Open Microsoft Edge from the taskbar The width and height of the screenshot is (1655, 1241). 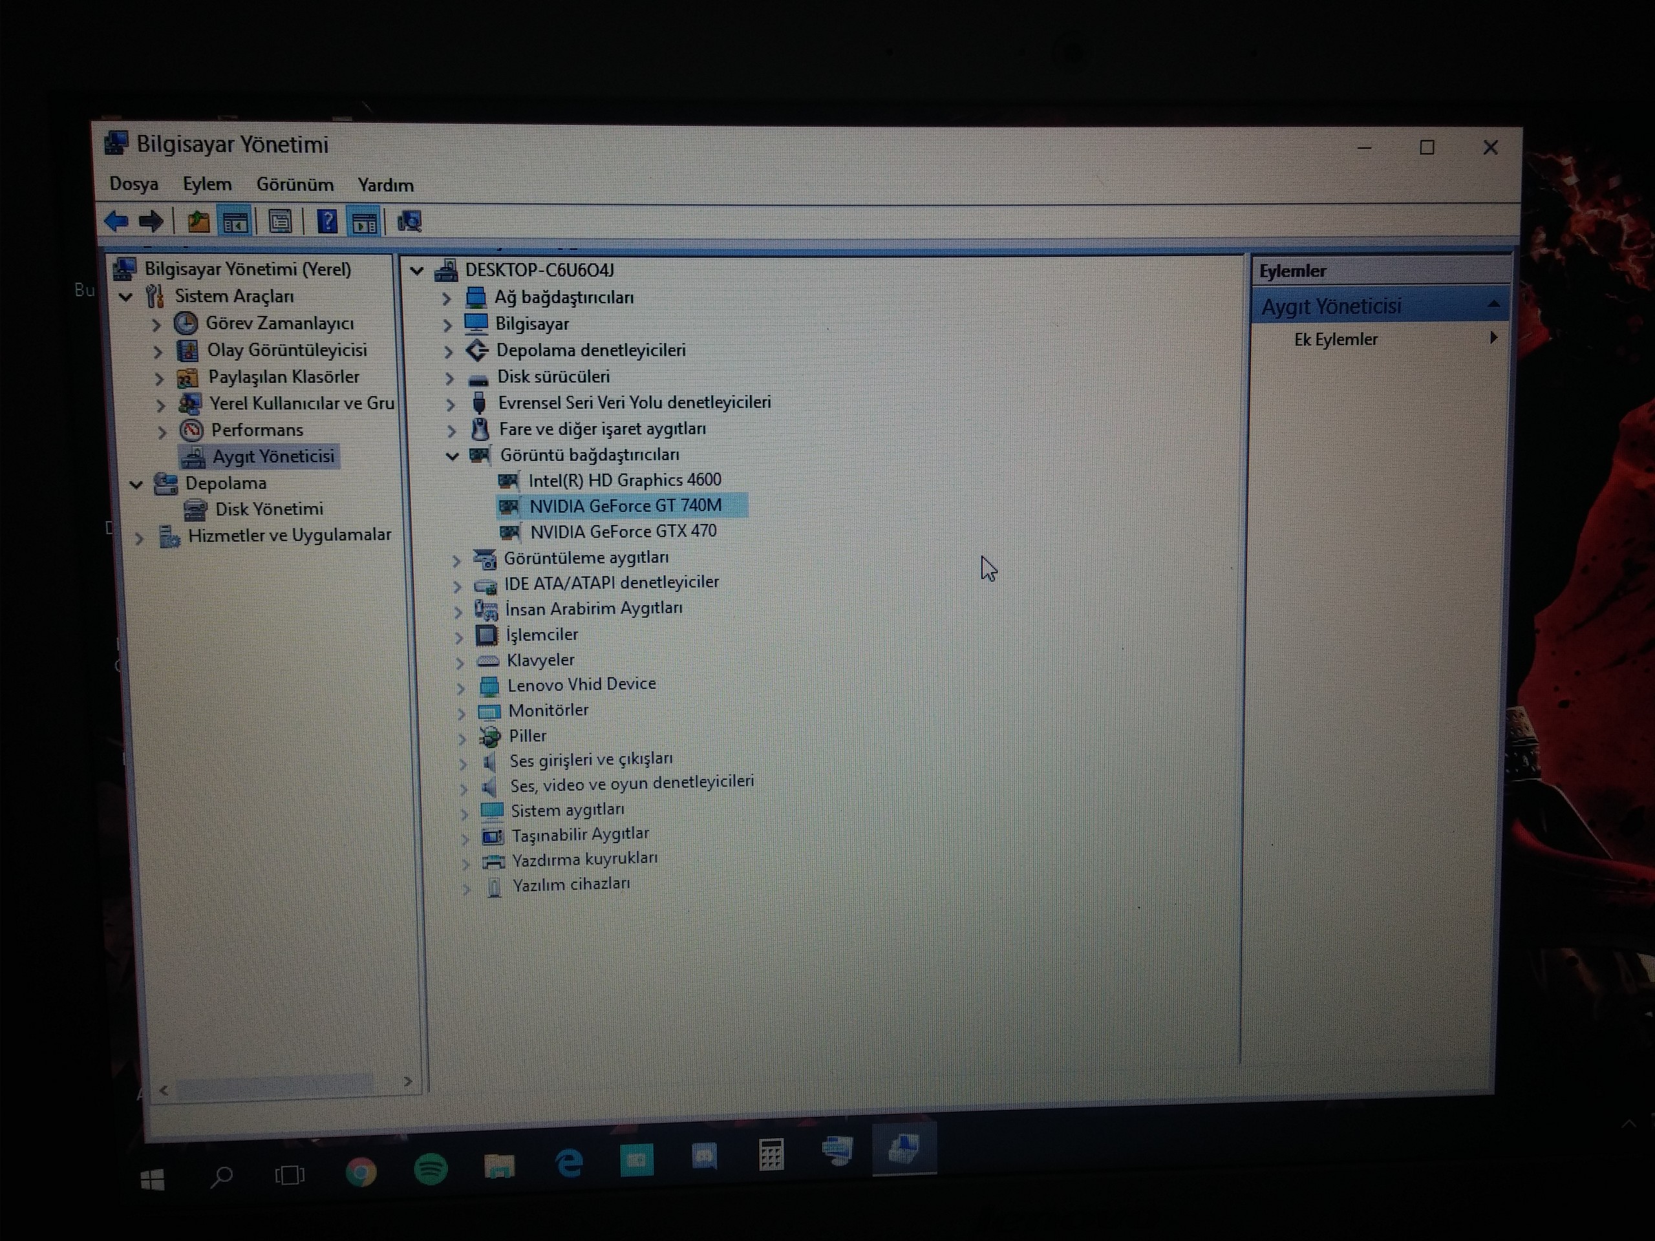coord(569,1163)
